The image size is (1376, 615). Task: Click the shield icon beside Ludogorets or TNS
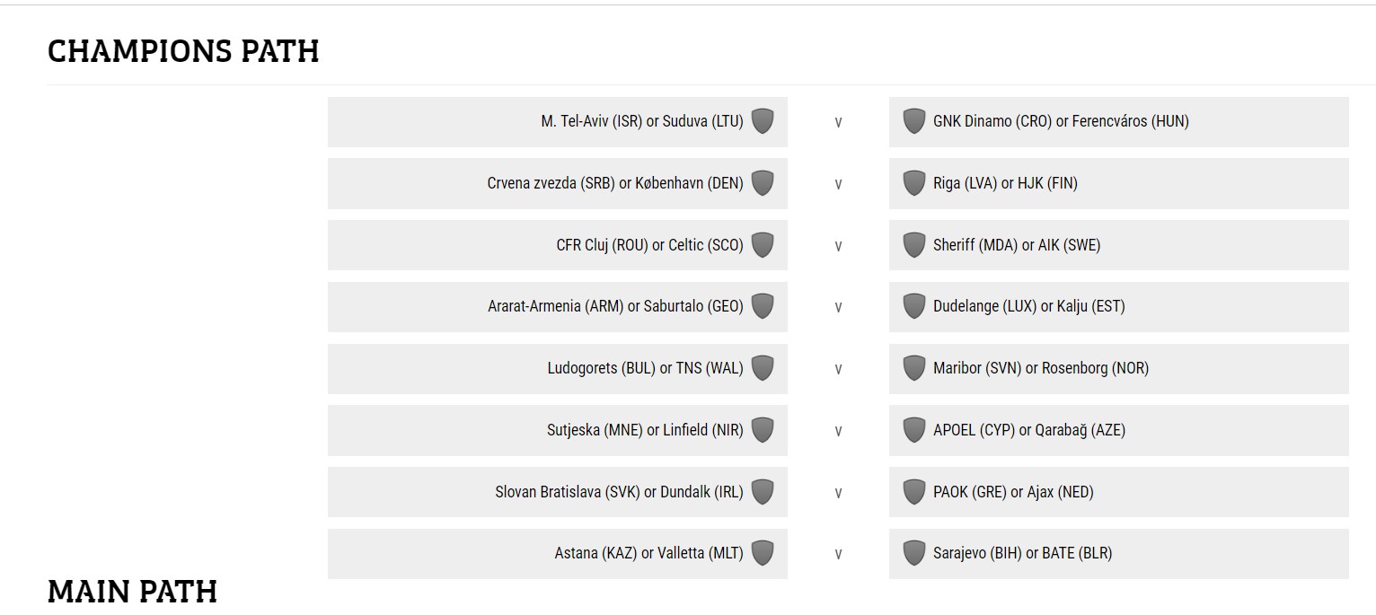[763, 368]
